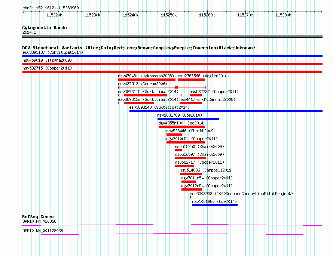Click the red bar under nsv523446
Image resolution: width=333 pixels, height=256 pixels.
click(174, 135)
